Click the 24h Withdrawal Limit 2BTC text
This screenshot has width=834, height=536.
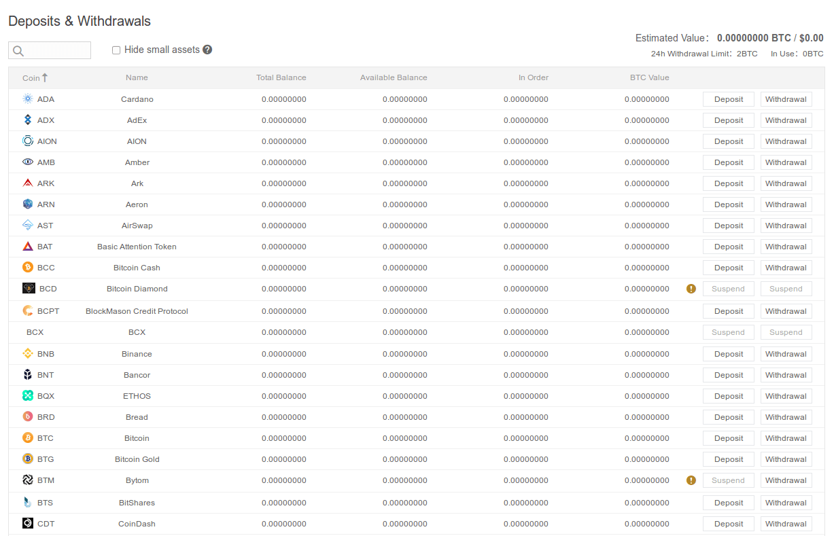(704, 54)
